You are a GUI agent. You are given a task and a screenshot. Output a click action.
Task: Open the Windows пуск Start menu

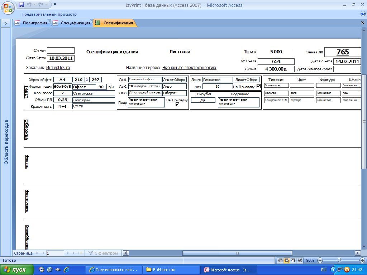[17, 270]
